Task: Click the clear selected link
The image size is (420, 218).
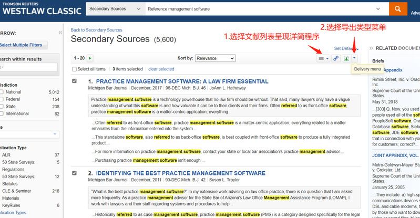Action: click(x=161, y=69)
